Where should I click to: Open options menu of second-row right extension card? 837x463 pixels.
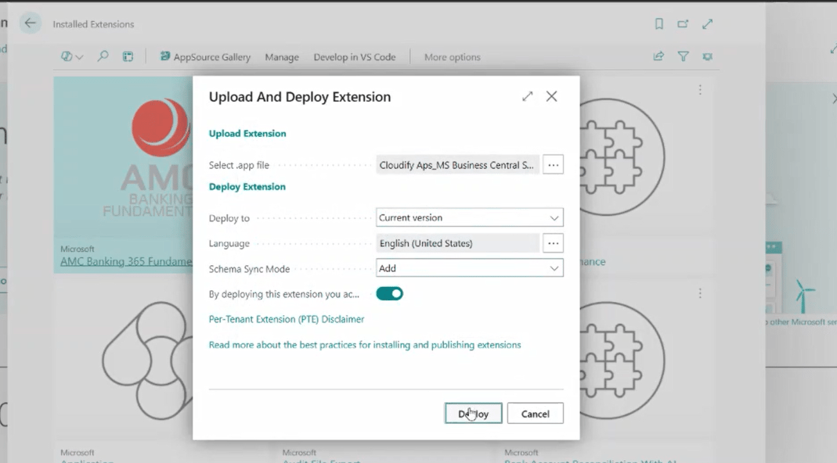700,293
